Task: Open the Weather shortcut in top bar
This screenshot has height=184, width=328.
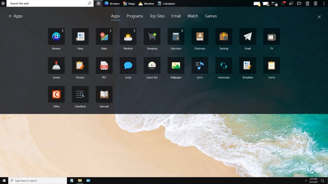Action: pyautogui.click(x=146, y=4)
